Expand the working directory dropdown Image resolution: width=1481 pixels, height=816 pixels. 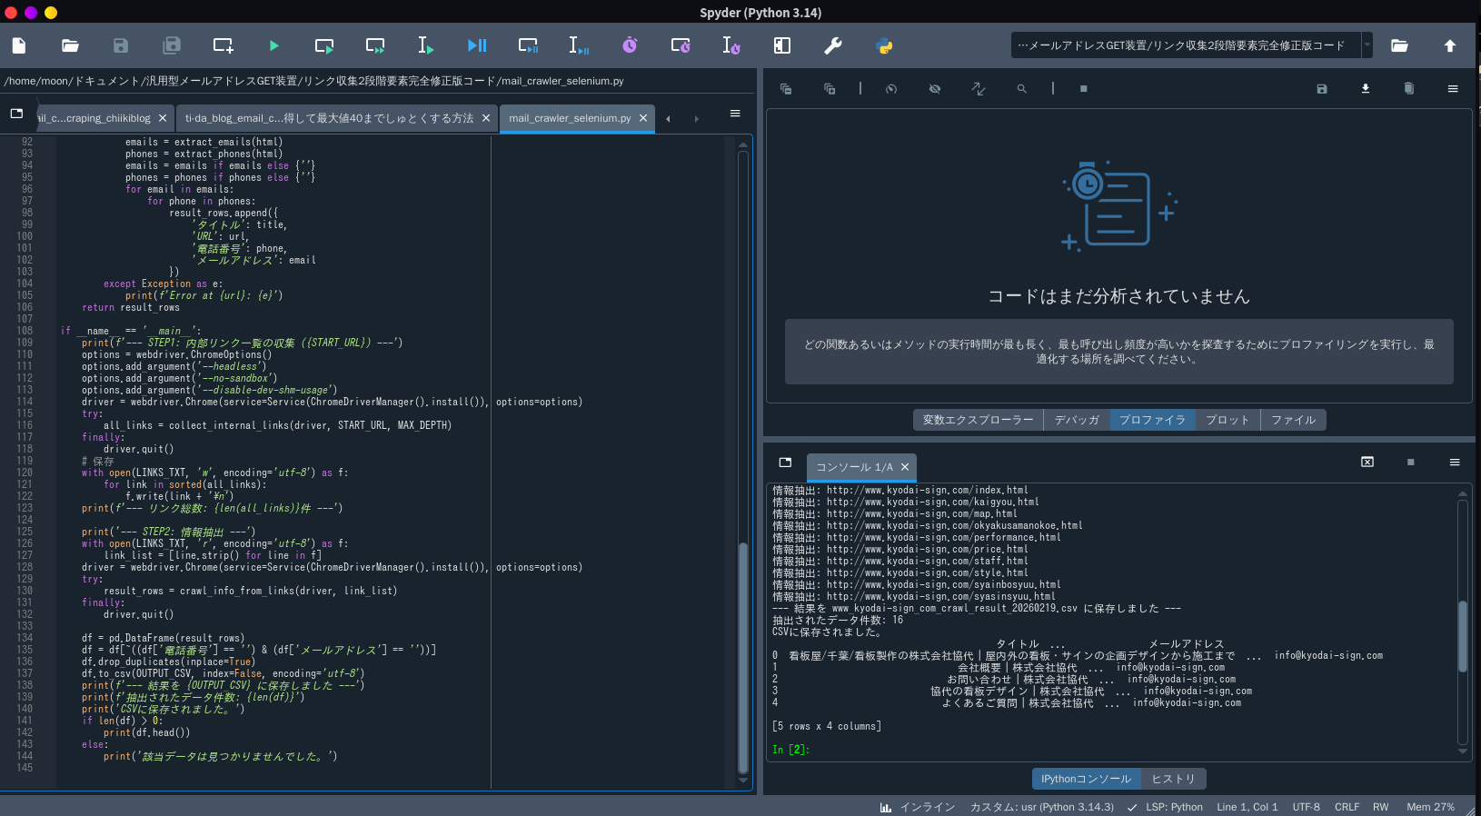pos(1367,45)
